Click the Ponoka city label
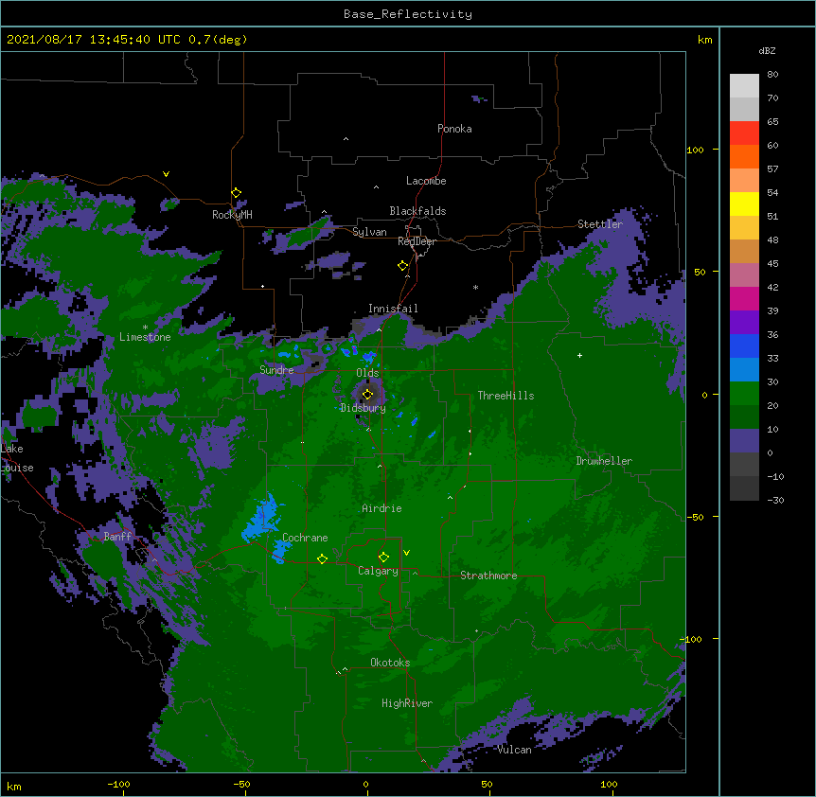 click(454, 129)
